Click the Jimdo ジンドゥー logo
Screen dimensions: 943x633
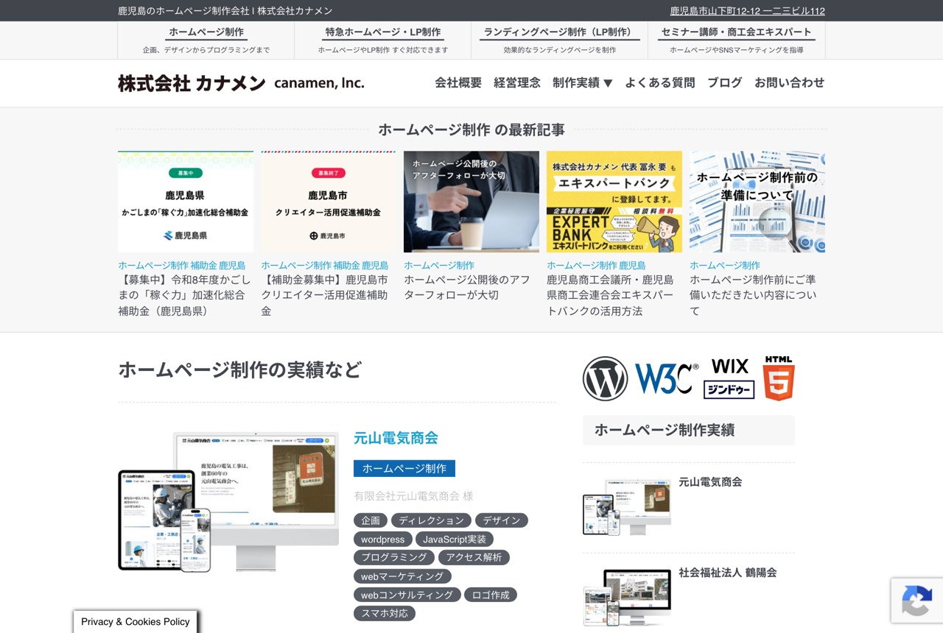(729, 389)
